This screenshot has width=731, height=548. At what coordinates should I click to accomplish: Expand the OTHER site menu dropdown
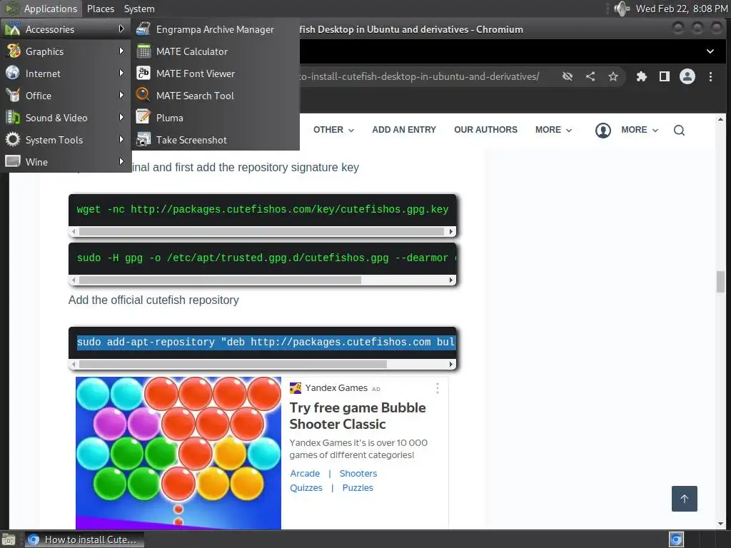(333, 130)
